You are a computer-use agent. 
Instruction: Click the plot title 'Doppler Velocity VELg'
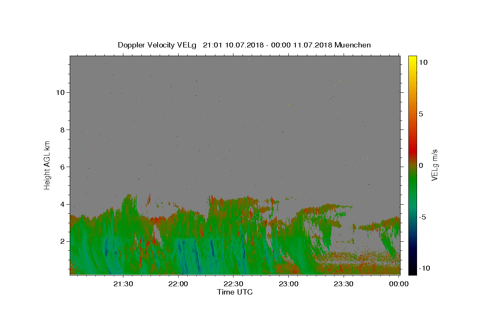click(x=158, y=45)
